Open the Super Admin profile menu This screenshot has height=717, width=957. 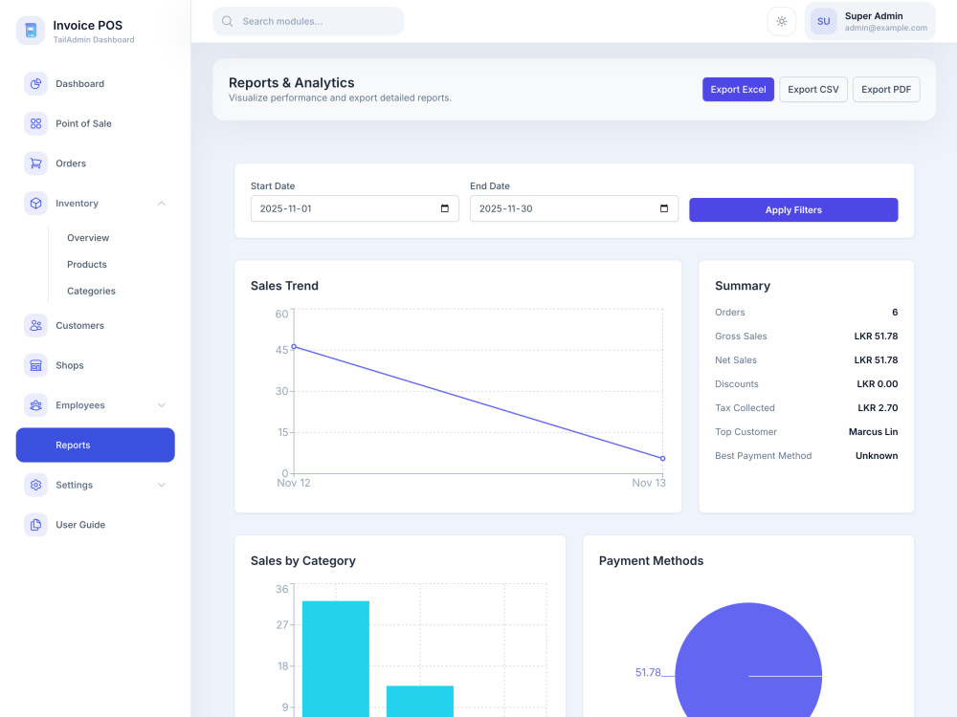point(870,21)
